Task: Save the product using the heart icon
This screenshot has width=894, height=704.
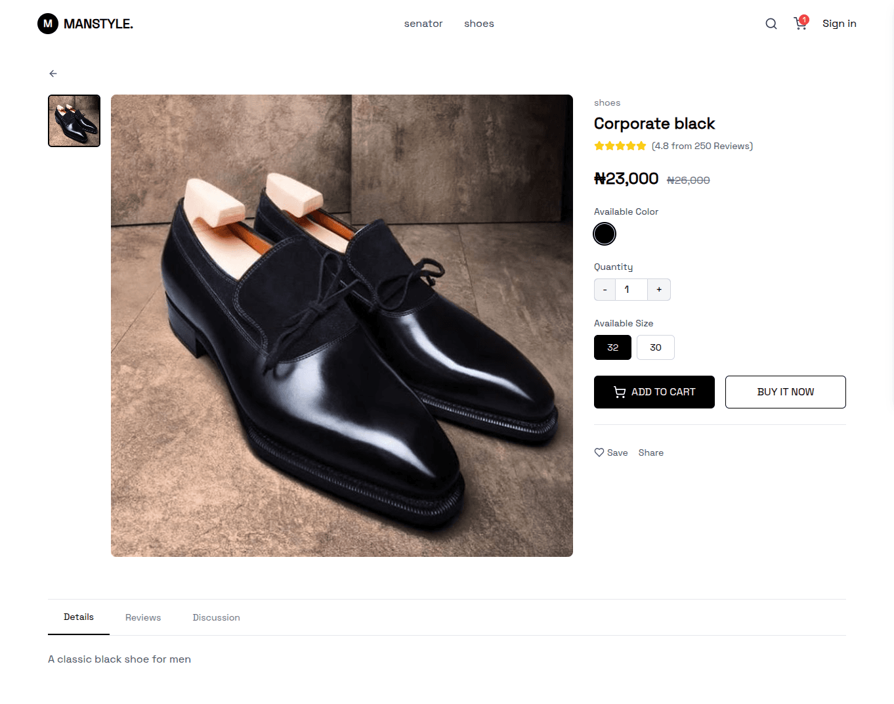Action: [599, 452]
